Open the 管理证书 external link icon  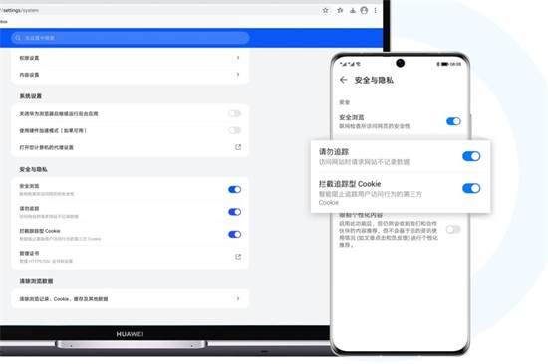[x=238, y=257]
